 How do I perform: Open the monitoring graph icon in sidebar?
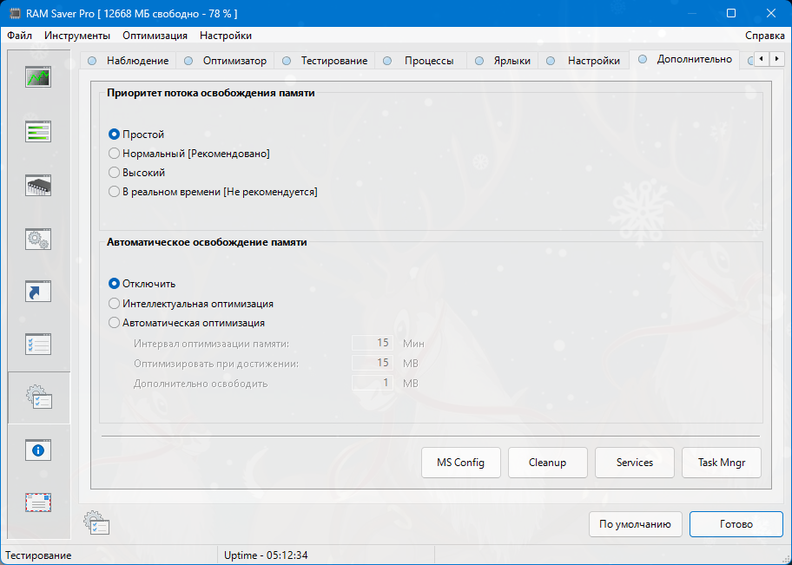pyautogui.click(x=38, y=77)
